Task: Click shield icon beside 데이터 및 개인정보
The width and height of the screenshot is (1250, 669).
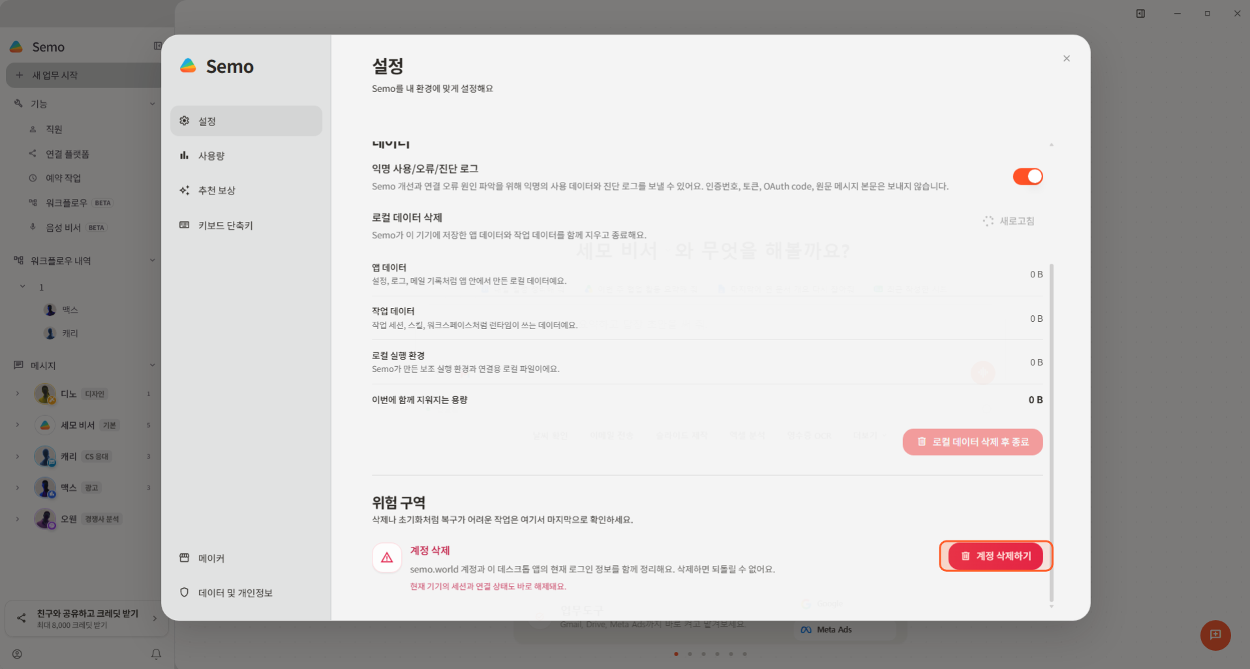Action: (184, 592)
